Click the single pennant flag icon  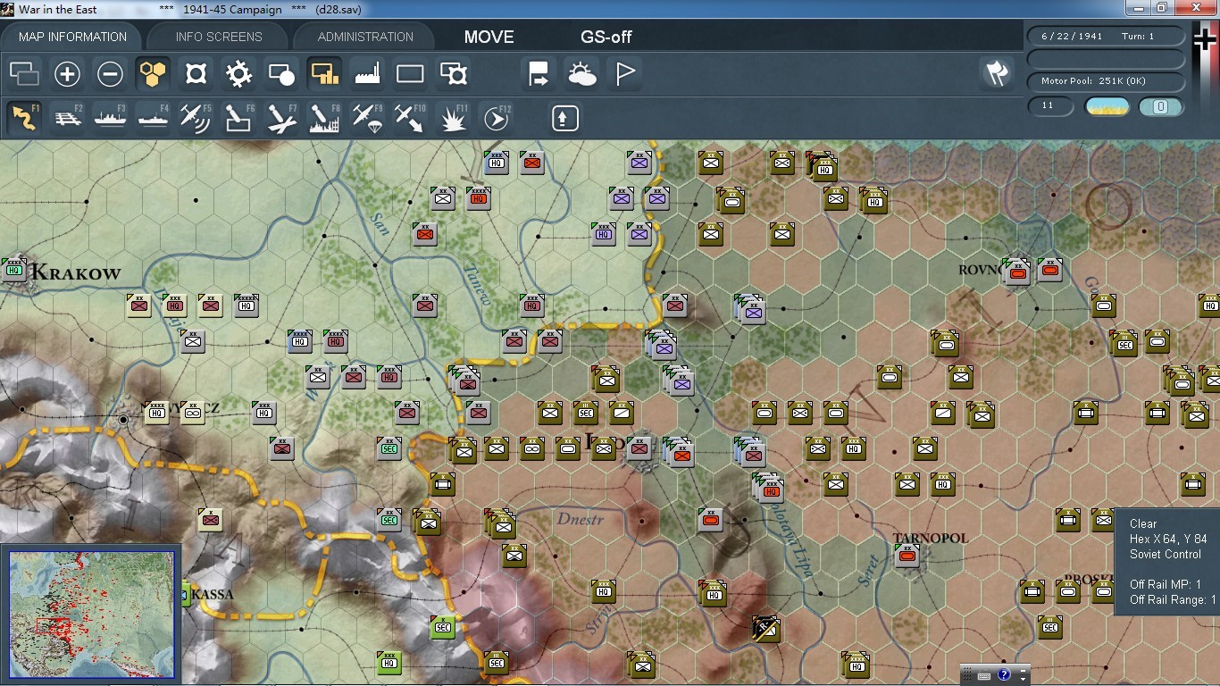click(x=624, y=74)
